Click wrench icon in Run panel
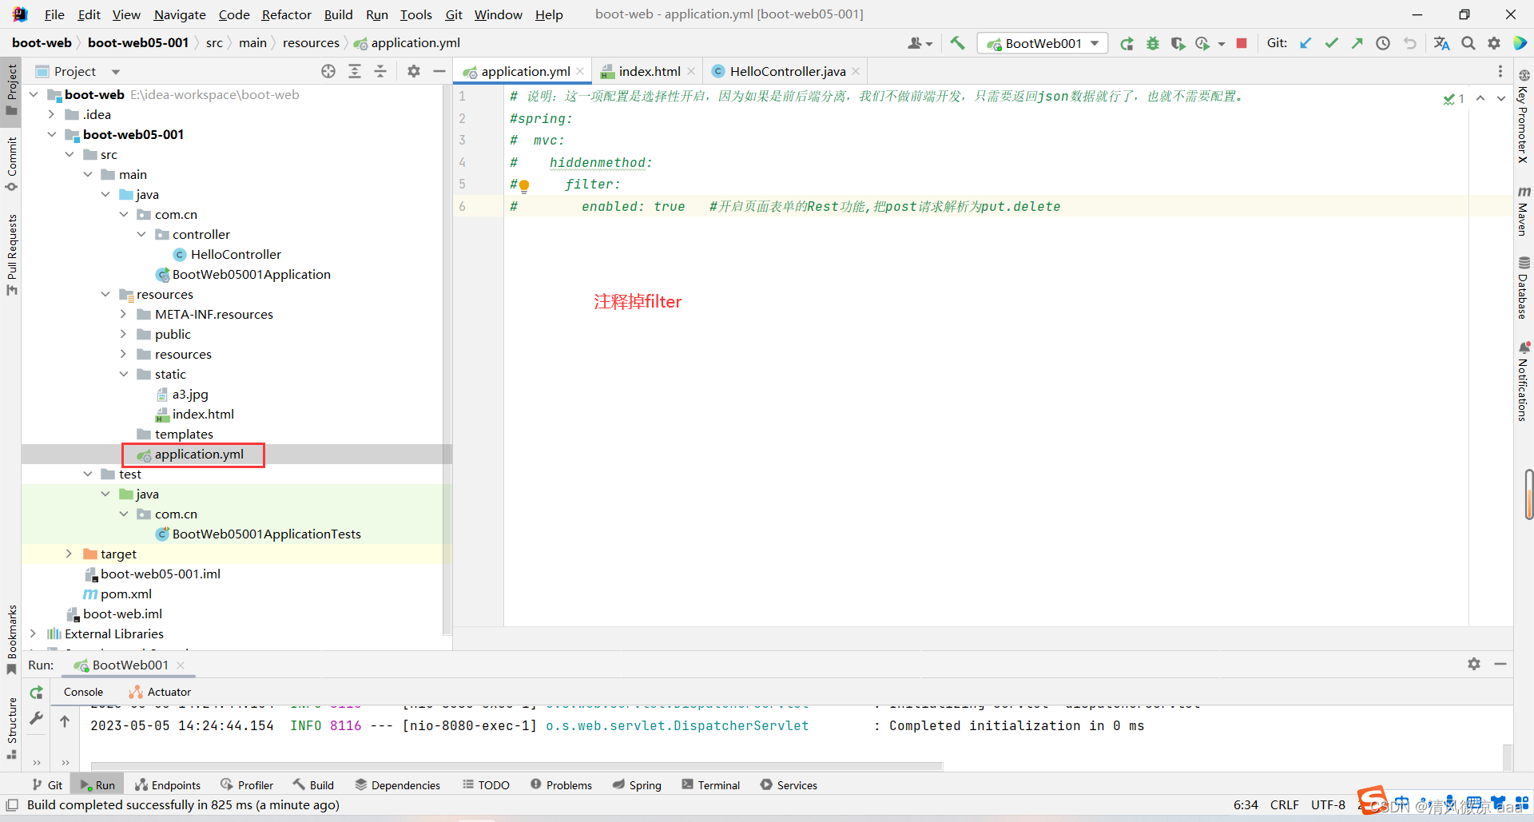1534x822 pixels. point(37,718)
